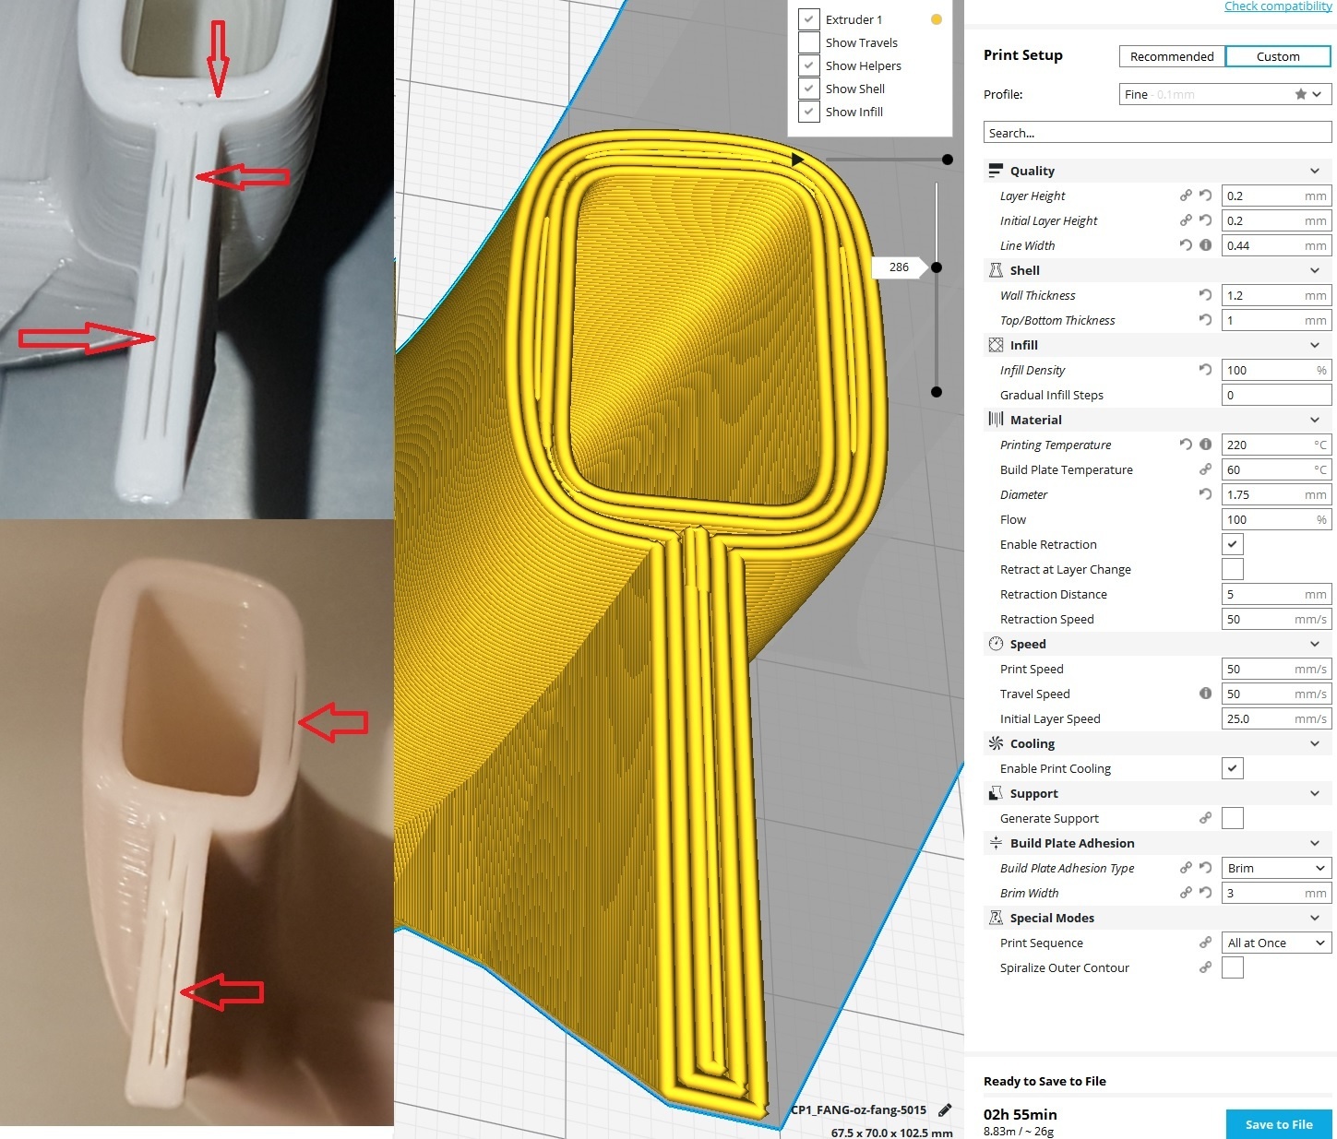Uncheck Enable Retraction
Image resolution: width=1337 pixels, height=1139 pixels.
(x=1233, y=544)
